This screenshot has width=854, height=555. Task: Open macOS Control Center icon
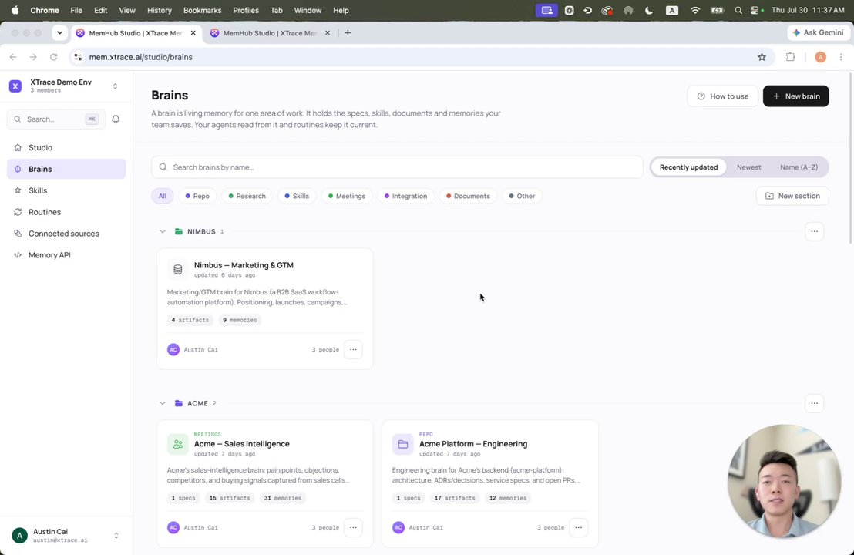[x=756, y=10]
